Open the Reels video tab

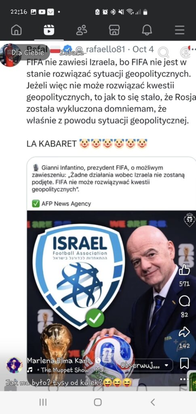click(49, 30)
